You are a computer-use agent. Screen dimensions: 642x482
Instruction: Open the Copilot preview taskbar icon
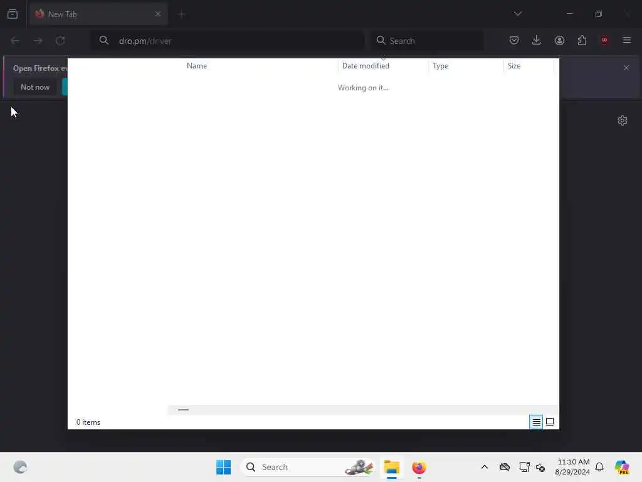coord(622,467)
